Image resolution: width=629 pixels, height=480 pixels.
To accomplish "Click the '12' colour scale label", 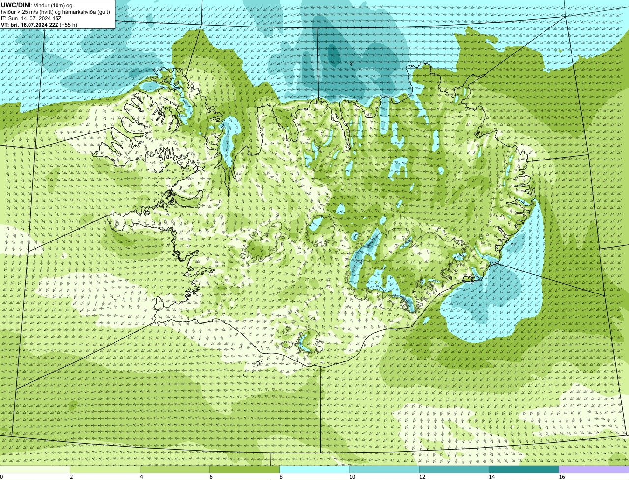I will [x=422, y=477].
